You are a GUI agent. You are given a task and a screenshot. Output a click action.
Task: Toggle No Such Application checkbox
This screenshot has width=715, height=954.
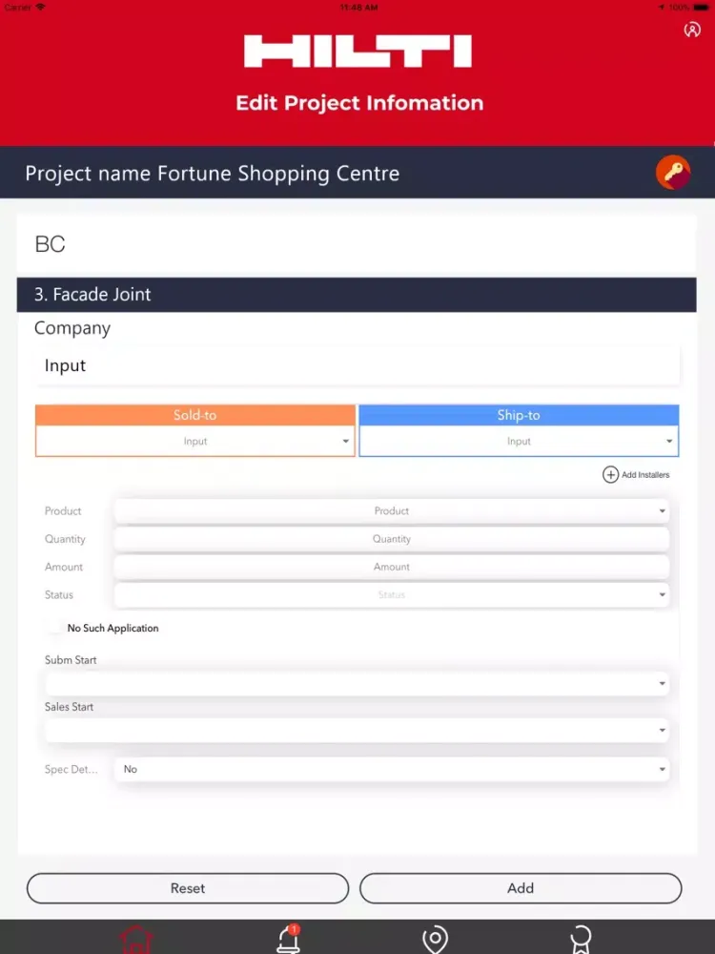pyautogui.click(x=54, y=628)
